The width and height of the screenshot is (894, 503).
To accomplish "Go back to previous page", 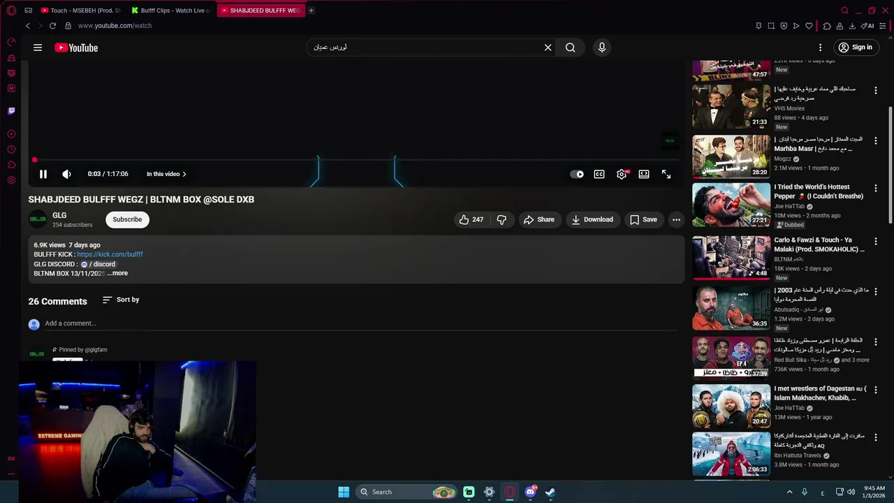I will [28, 26].
